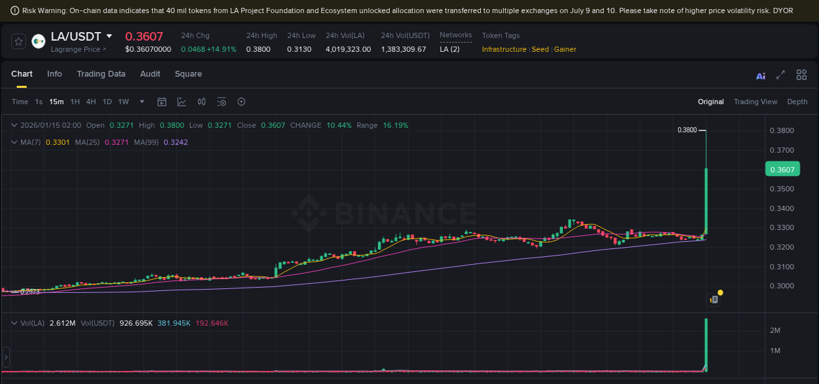Open technical indicators line-chart icon
Image resolution: width=819 pixels, height=384 pixels.
[x=181, y=102]
